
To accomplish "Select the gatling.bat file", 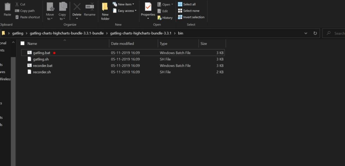I will pos(42,53).
